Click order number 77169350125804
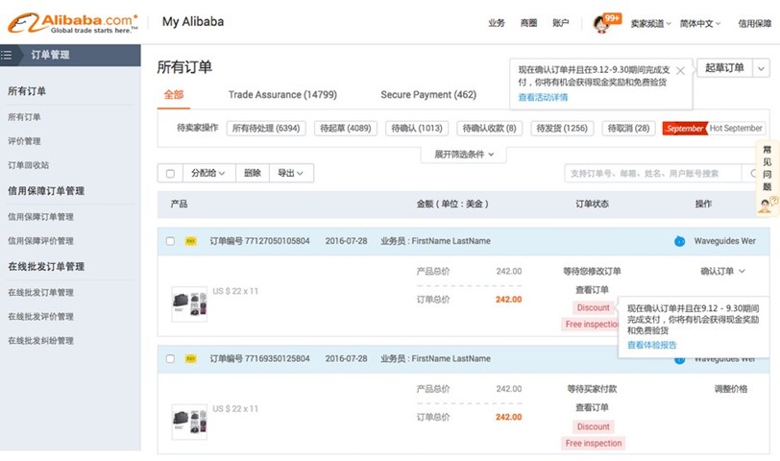 pos(277,358)
